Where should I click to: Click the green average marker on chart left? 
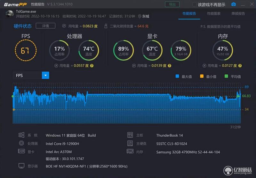13,96
